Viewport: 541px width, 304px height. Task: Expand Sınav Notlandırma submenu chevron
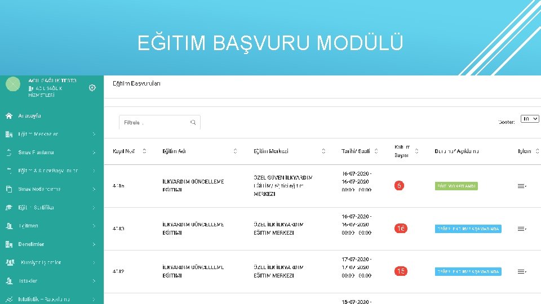pyautogui.click(x=94, y=189)
